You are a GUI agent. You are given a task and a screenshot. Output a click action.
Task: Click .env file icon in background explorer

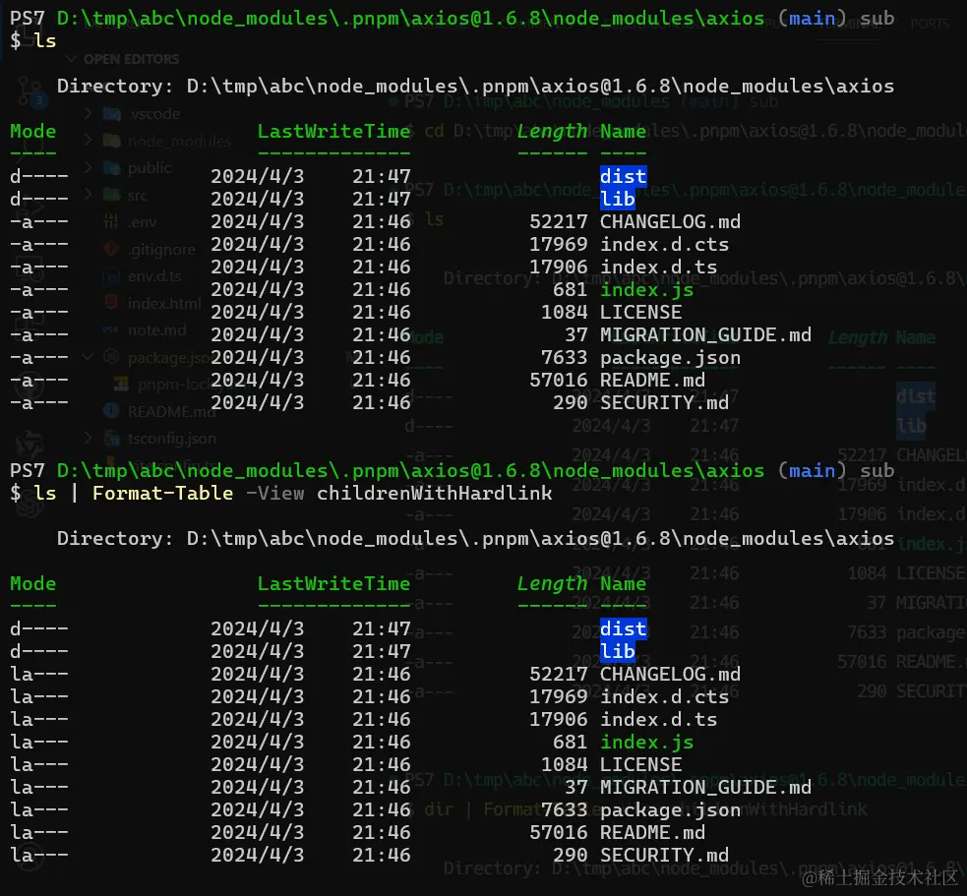coord(111,221)
